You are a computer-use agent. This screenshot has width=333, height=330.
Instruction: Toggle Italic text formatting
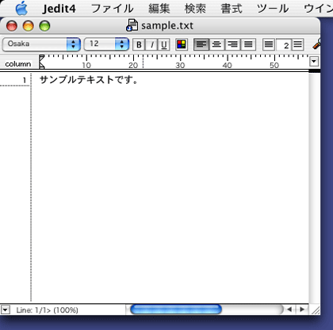pos(151,44)
